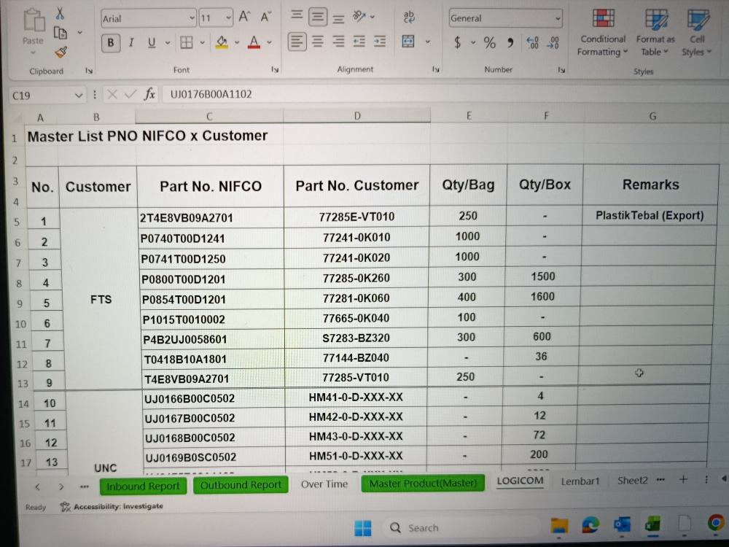The height and width of the screenshot is (547, 729).
Task: Add a new sheet with plus button
Action: tap(683, 479)
